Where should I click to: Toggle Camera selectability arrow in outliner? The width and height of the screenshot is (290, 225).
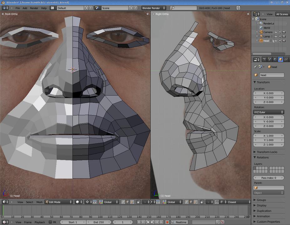click(x=280, y=32)
